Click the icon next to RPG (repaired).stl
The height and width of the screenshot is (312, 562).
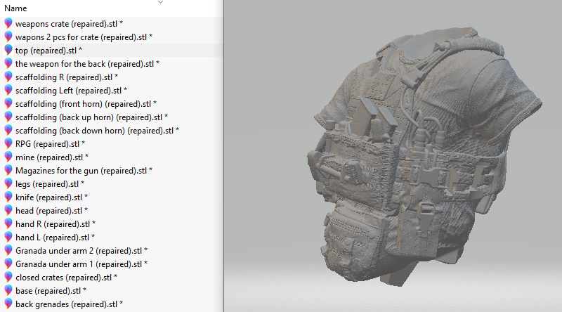[8, 143]
